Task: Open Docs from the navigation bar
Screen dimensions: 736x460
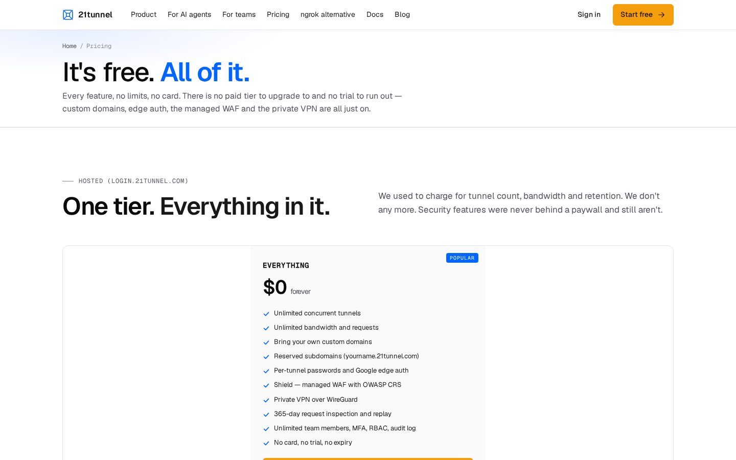Action: [x=375, y=15]
